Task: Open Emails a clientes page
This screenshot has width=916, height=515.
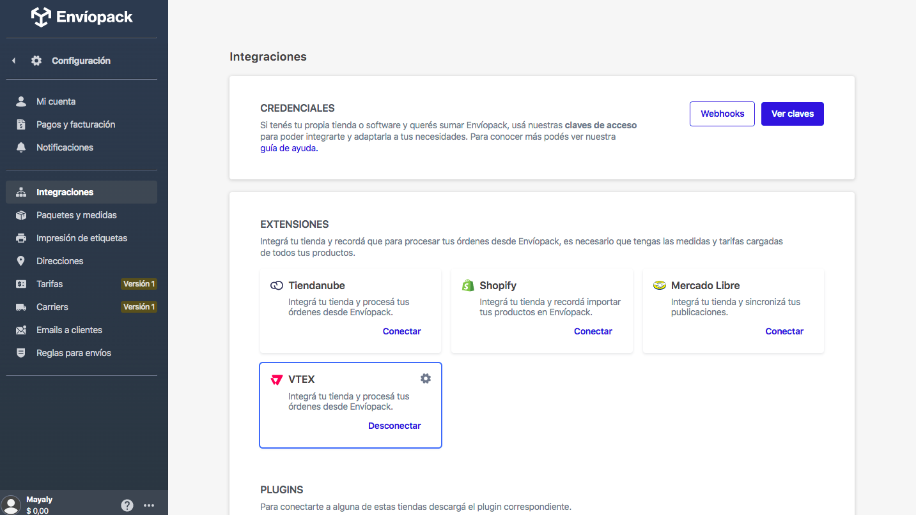Action: point(82,330)
